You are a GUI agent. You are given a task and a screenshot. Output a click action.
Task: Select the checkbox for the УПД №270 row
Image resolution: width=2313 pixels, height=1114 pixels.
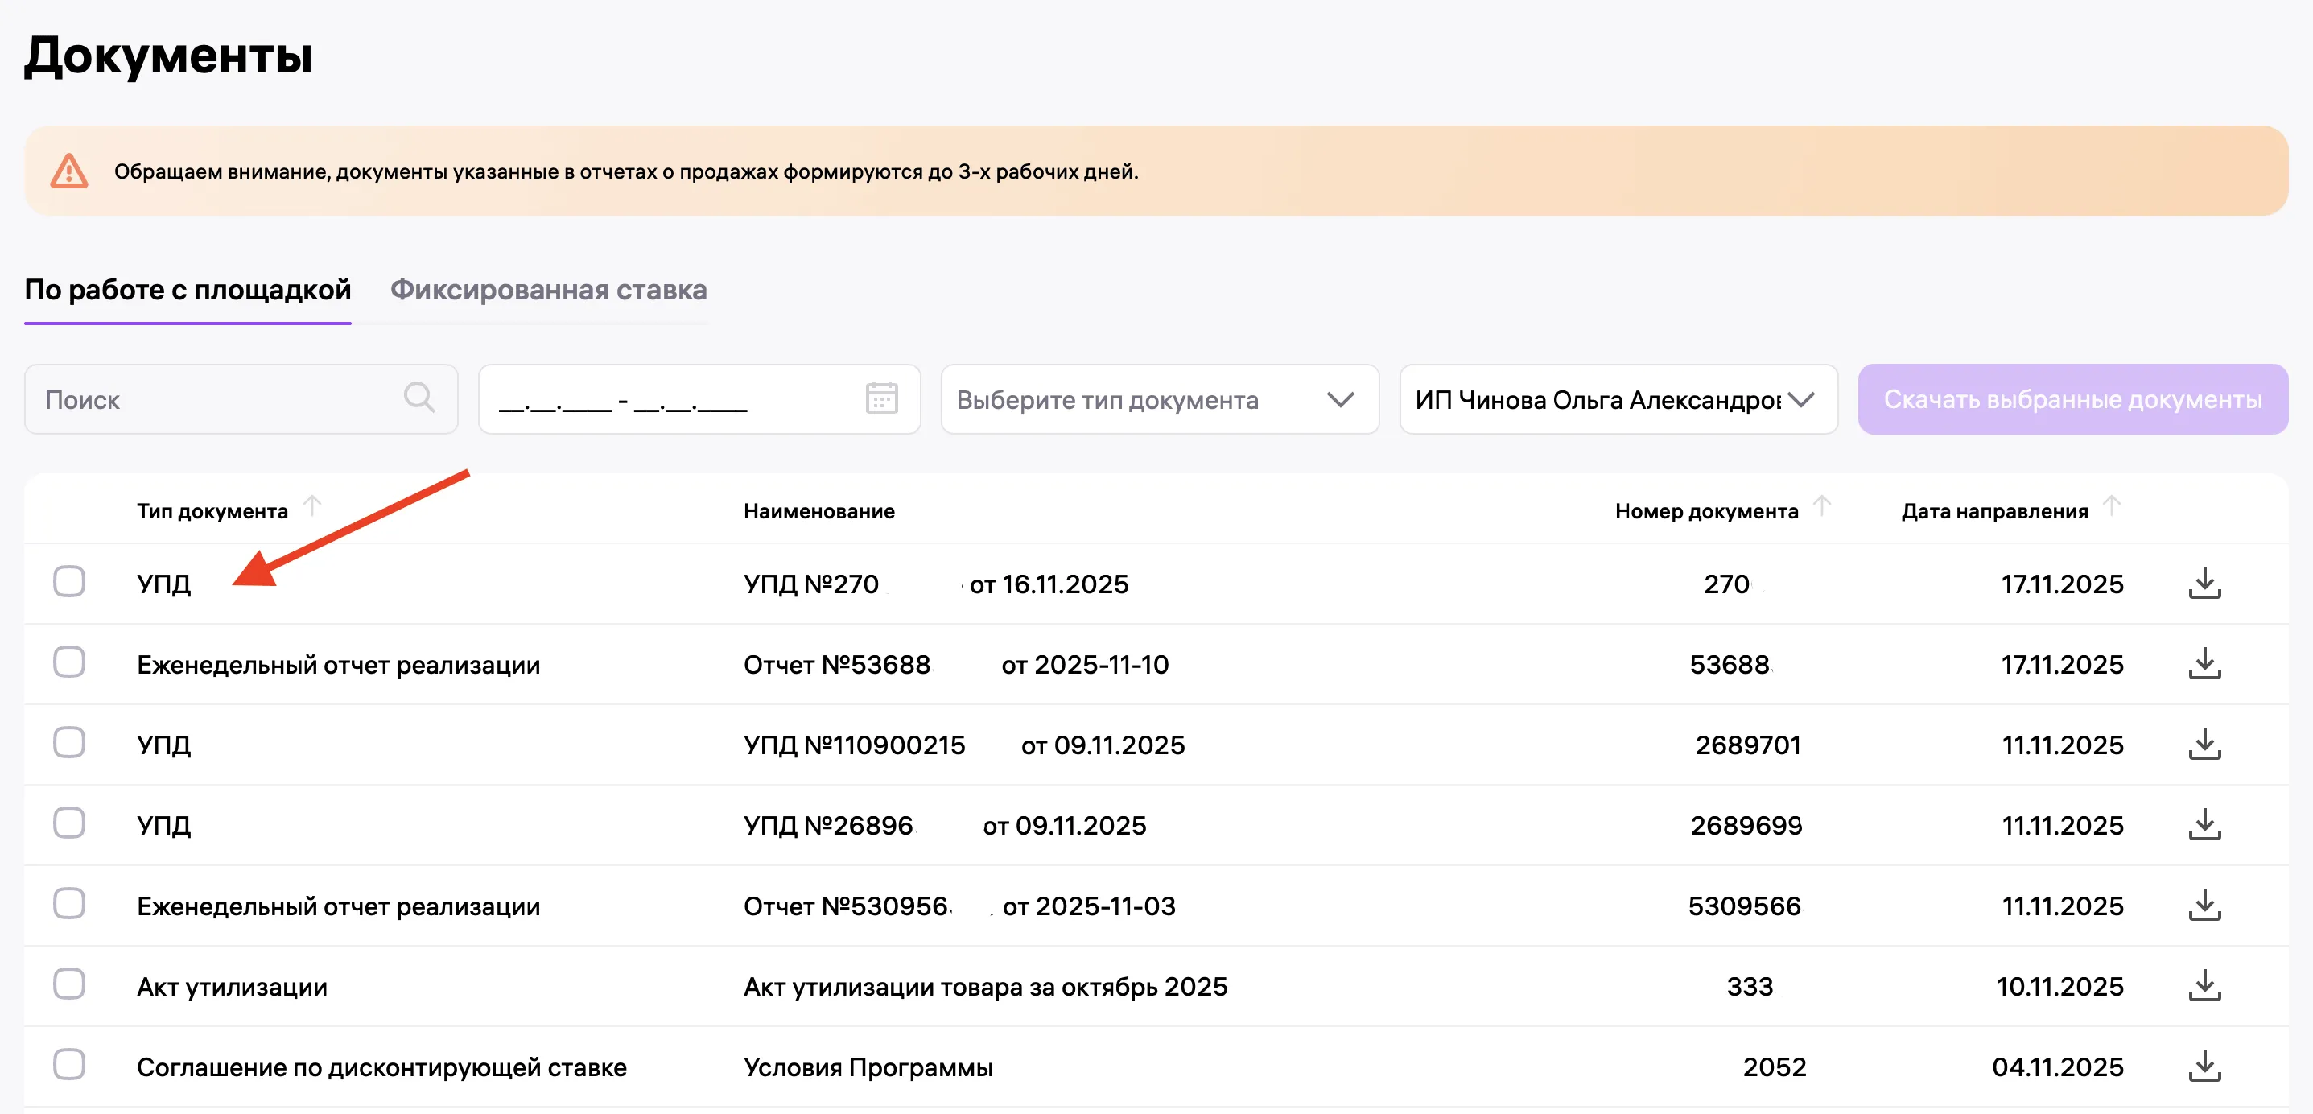70,582
